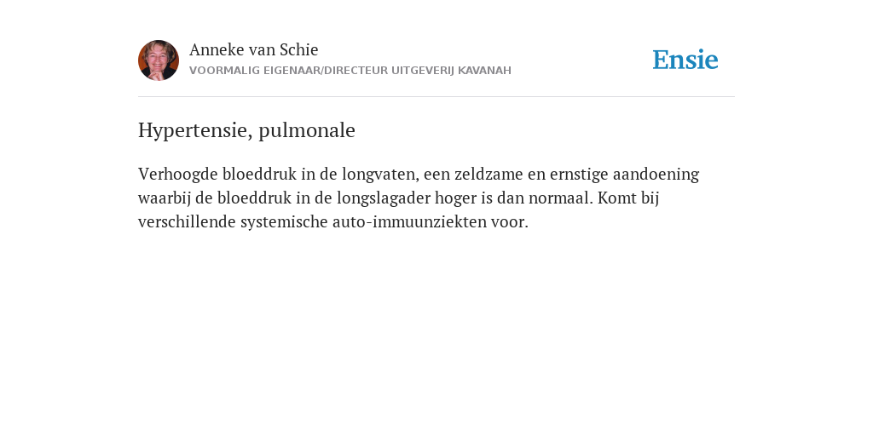Click the heading Hypertensie, pulmonale
Image resolution: width=873 pixels, height=436 pixels.
pos(246,130)
